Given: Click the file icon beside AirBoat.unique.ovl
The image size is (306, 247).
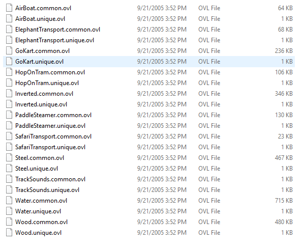Looking at the screenshot, I should tap(9, 19).
